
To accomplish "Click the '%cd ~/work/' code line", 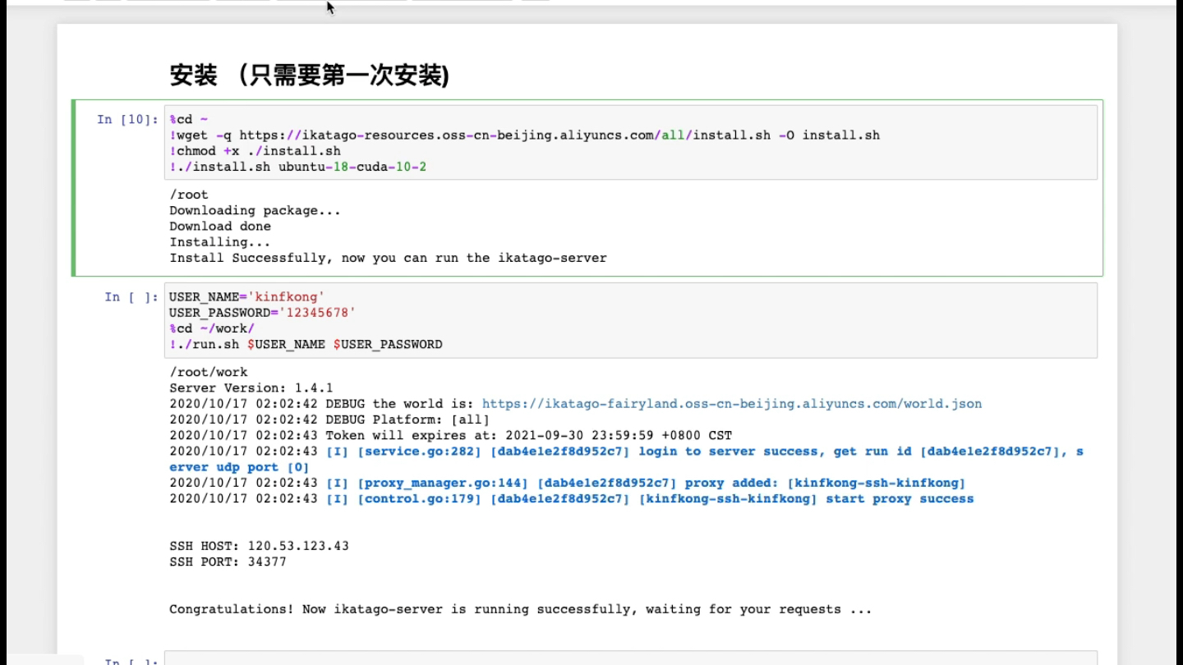I will (212, 328).
